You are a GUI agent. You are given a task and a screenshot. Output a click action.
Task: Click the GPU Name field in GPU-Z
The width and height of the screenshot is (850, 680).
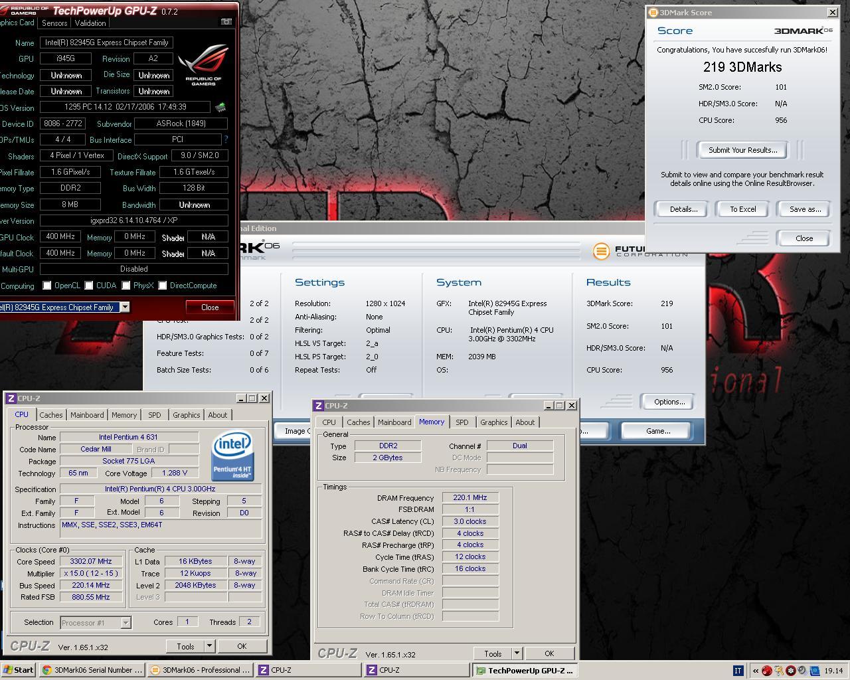pyautogui.click(x=106, y=42)
